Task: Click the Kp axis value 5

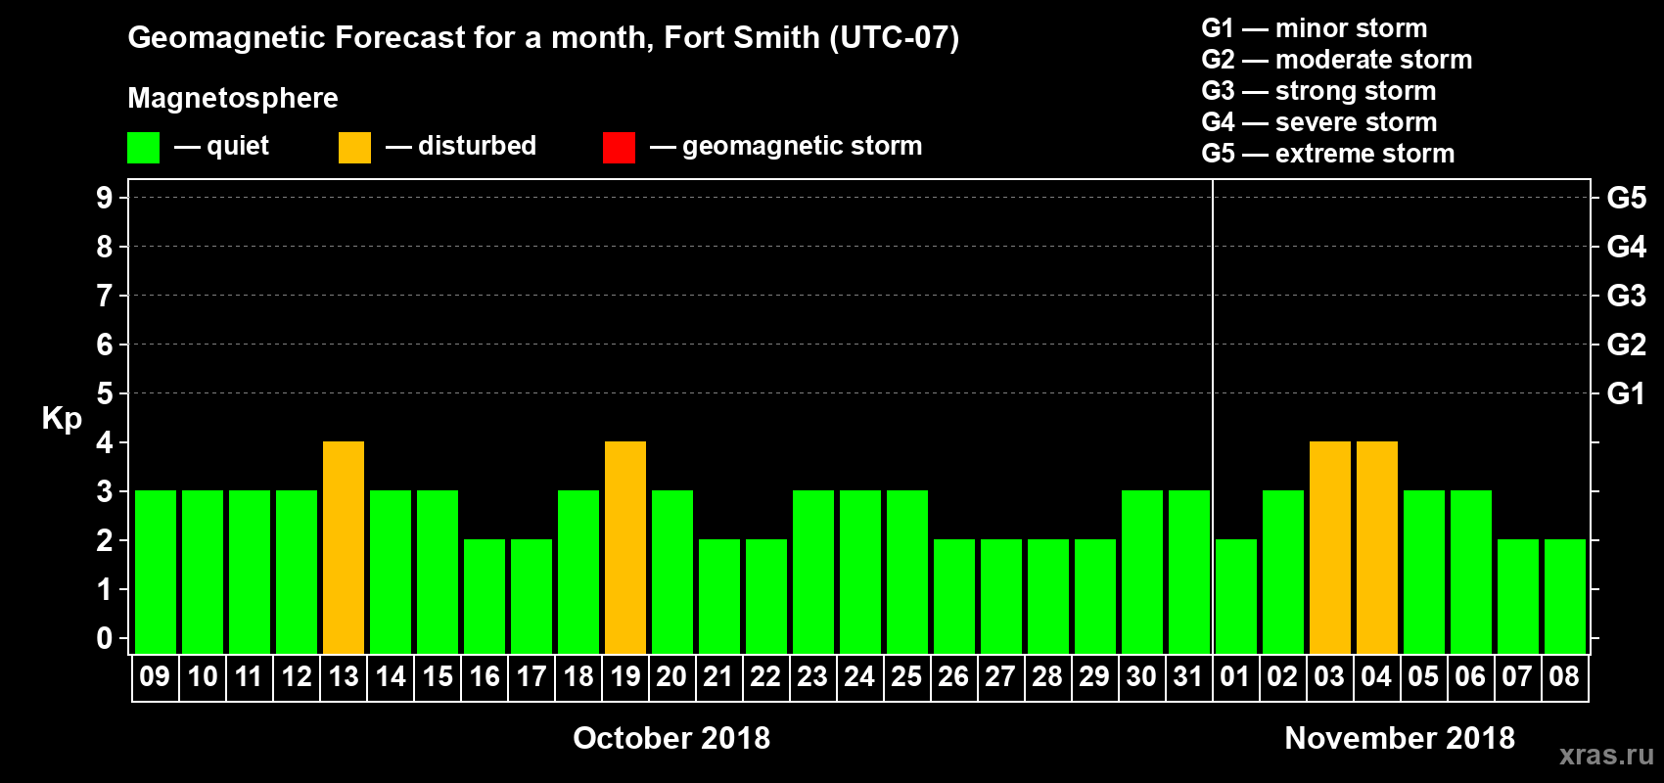Action: (105, 393)
